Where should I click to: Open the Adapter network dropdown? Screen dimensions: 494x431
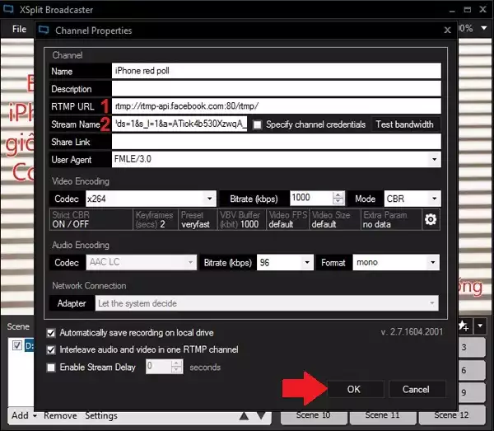[431, 303]
